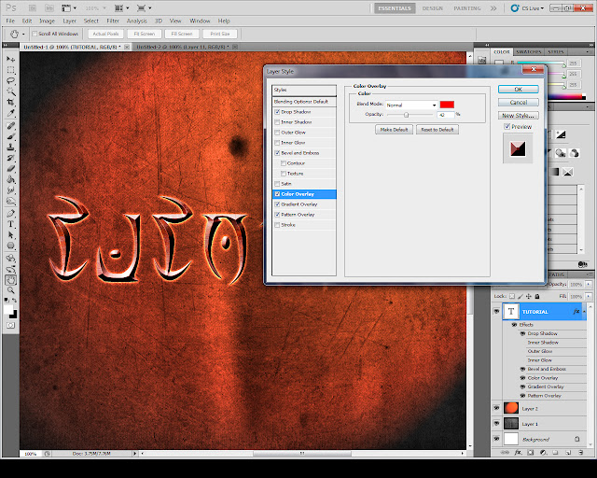Collapse TUTORIAL layer effects arrow
Image resolution: width=597 pixels, height=478 pixels.
tap(584, 312)
